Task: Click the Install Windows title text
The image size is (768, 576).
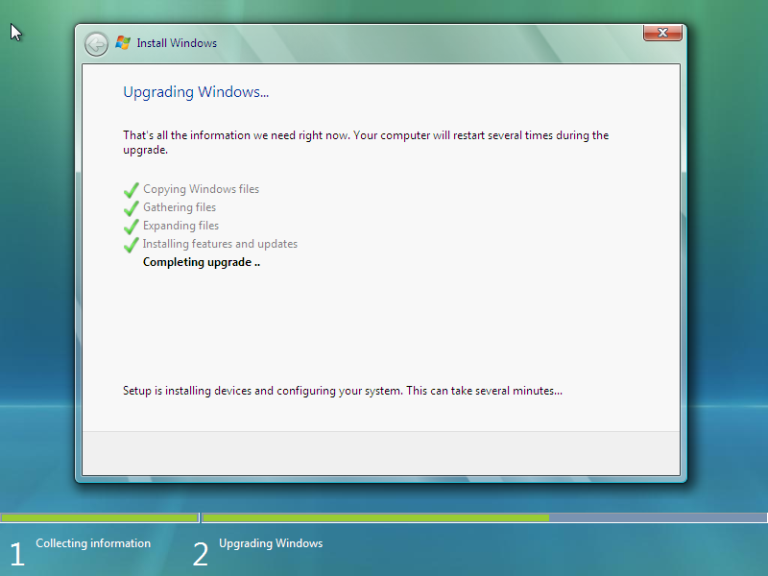Action: tap(178, 43)
